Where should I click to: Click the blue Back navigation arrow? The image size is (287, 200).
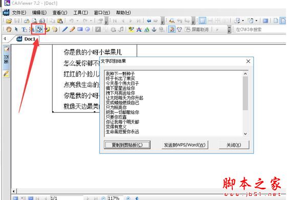click(149, 21)
